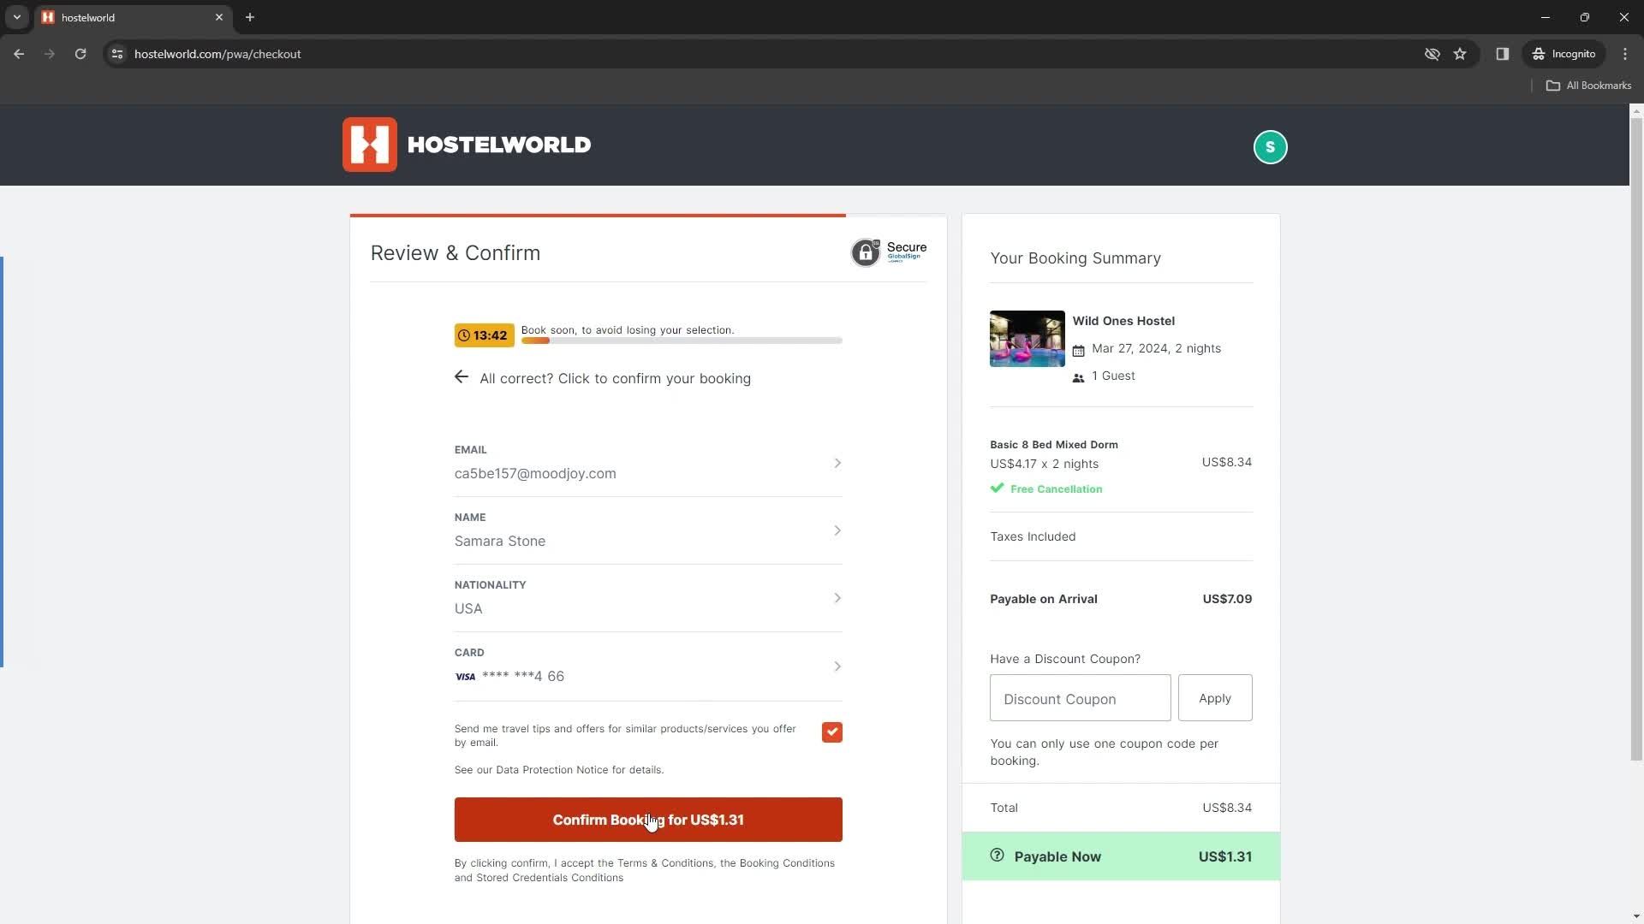Click Basic 8 Bed Mixed Dorm text
Viewport: 1644px width, 924px height.
[x=1054, y=445]
